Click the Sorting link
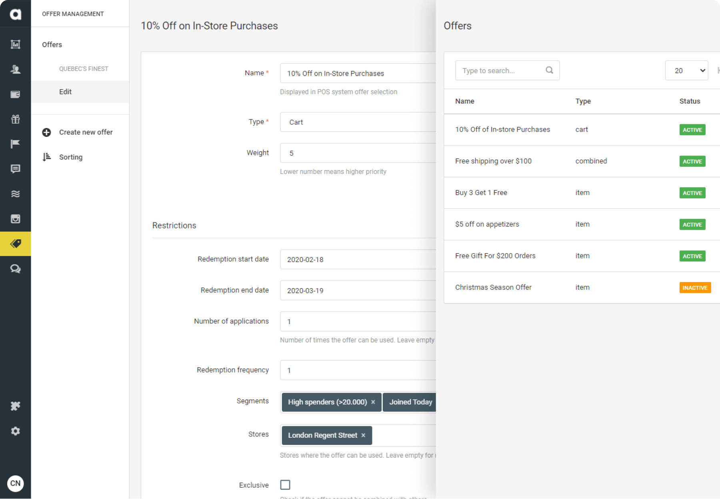Viewport: 720px width, 499px height. pyautogui.click(x=71, y=157)
